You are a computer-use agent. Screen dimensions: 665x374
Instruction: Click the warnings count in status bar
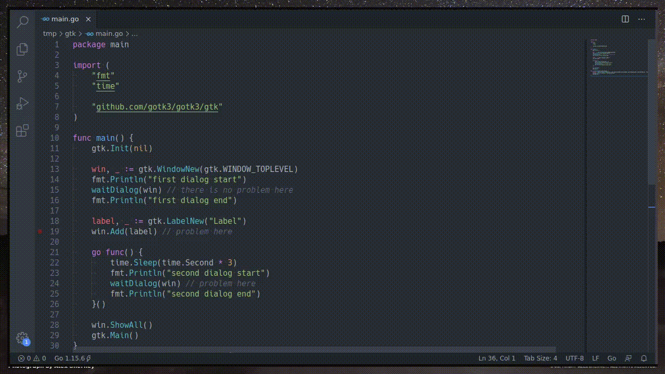point(41,358)
